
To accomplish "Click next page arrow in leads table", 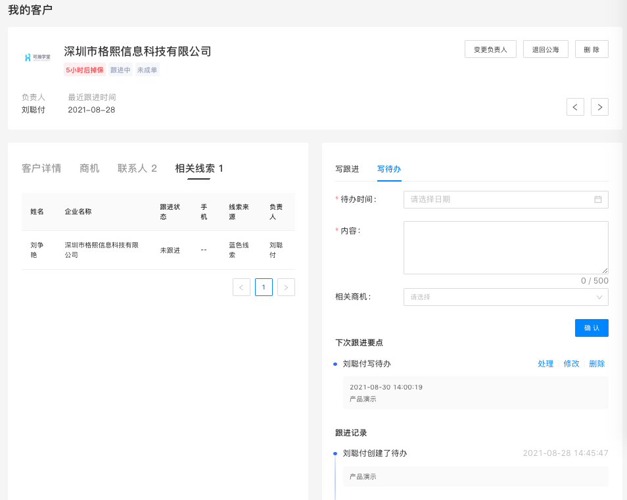I will (x=286, y=287).
